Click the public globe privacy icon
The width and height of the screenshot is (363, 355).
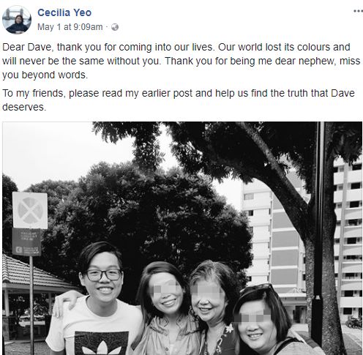pos(115,27)
